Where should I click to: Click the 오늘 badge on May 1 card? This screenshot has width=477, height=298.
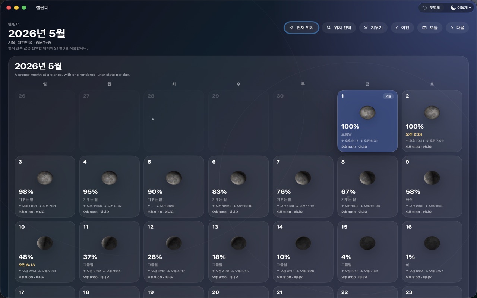coord(388,96)
